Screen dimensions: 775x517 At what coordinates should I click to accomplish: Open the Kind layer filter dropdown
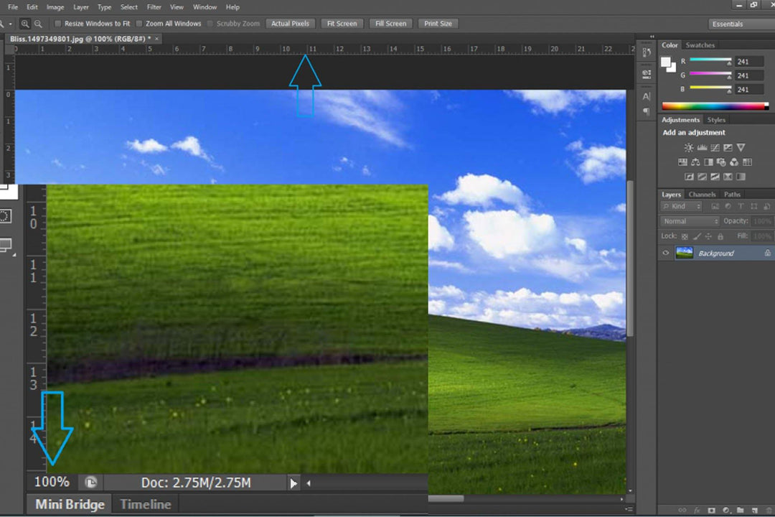[x=681, y=206]
